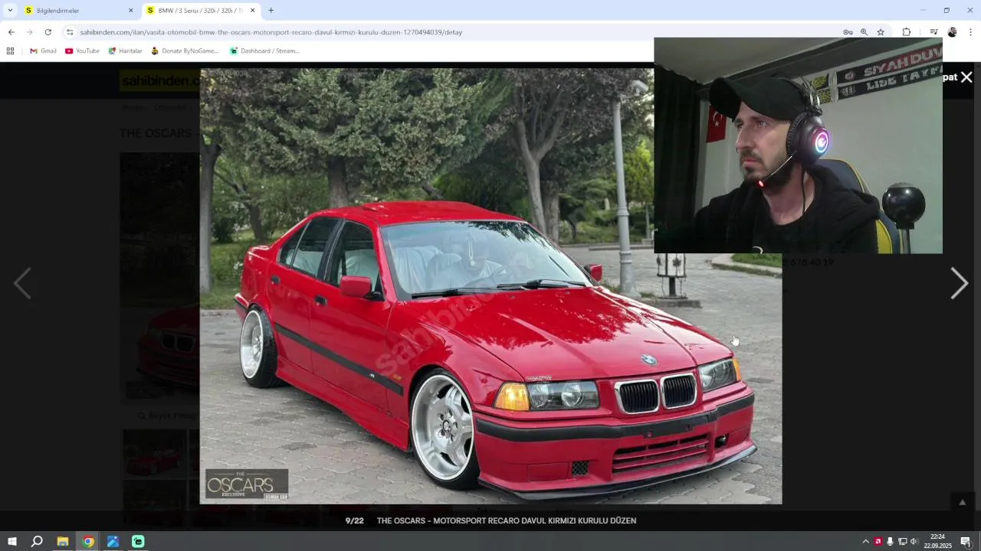The height and width of the screenshot is (551, 981).
Task: Click the Chrome taskbar icon
Action: (88, 542)
